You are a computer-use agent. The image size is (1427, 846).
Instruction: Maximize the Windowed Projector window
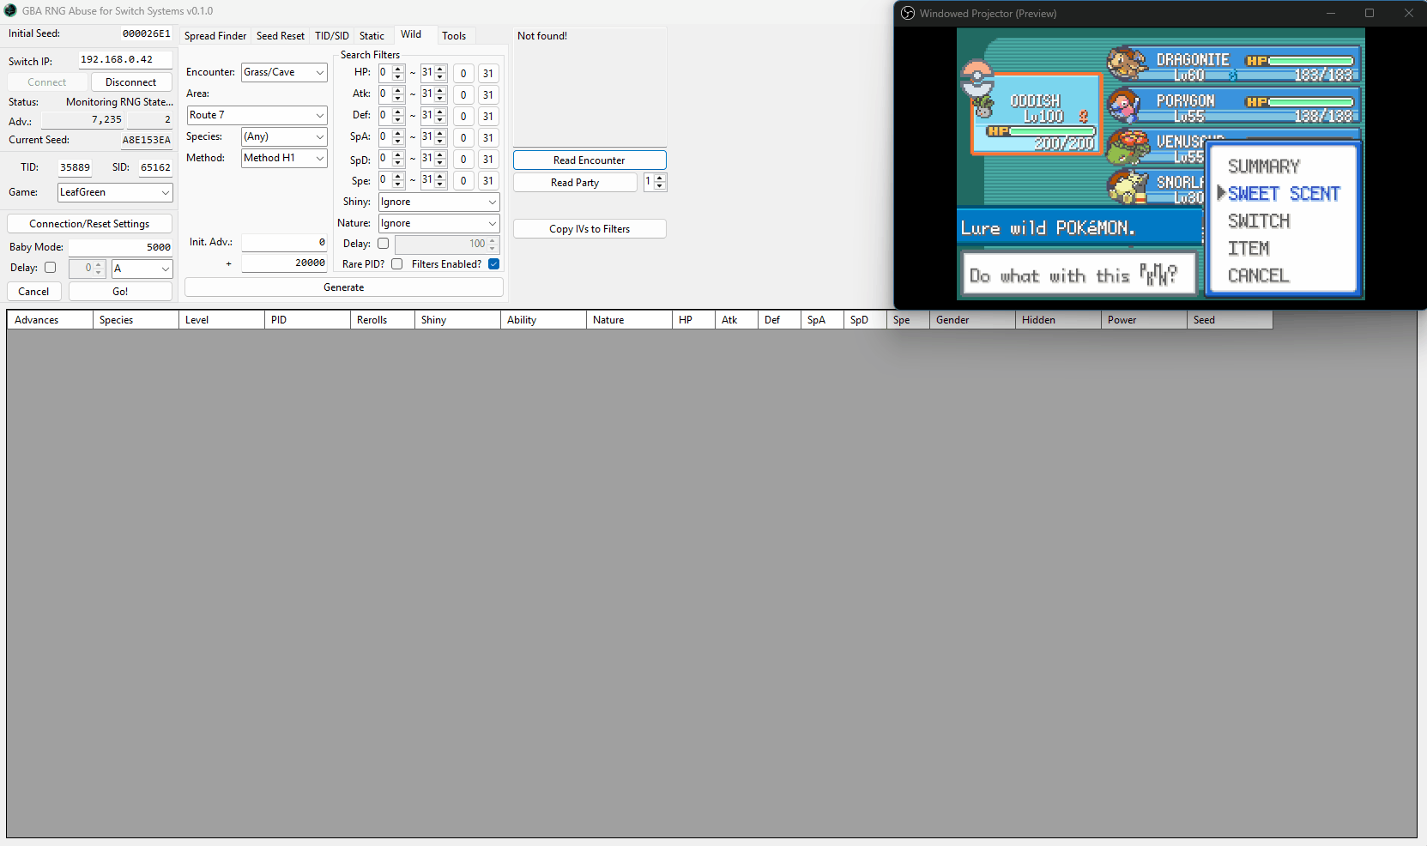(1370, 13)
